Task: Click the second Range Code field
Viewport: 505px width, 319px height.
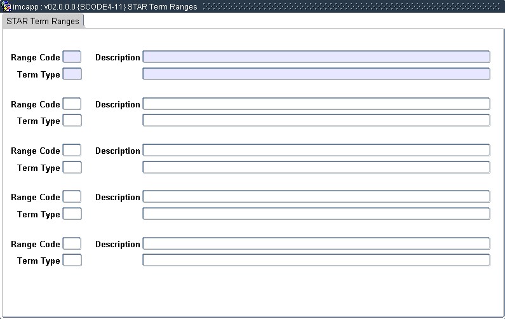Action: [72, 104]
